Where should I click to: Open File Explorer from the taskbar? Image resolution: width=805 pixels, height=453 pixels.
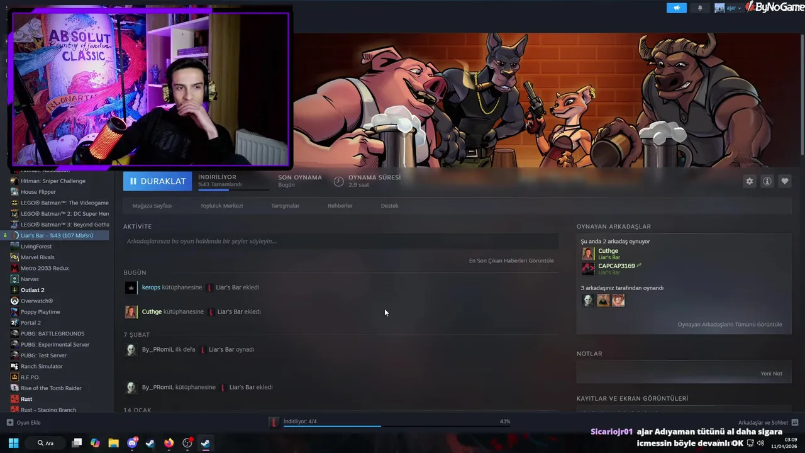[x=113, y=443]
